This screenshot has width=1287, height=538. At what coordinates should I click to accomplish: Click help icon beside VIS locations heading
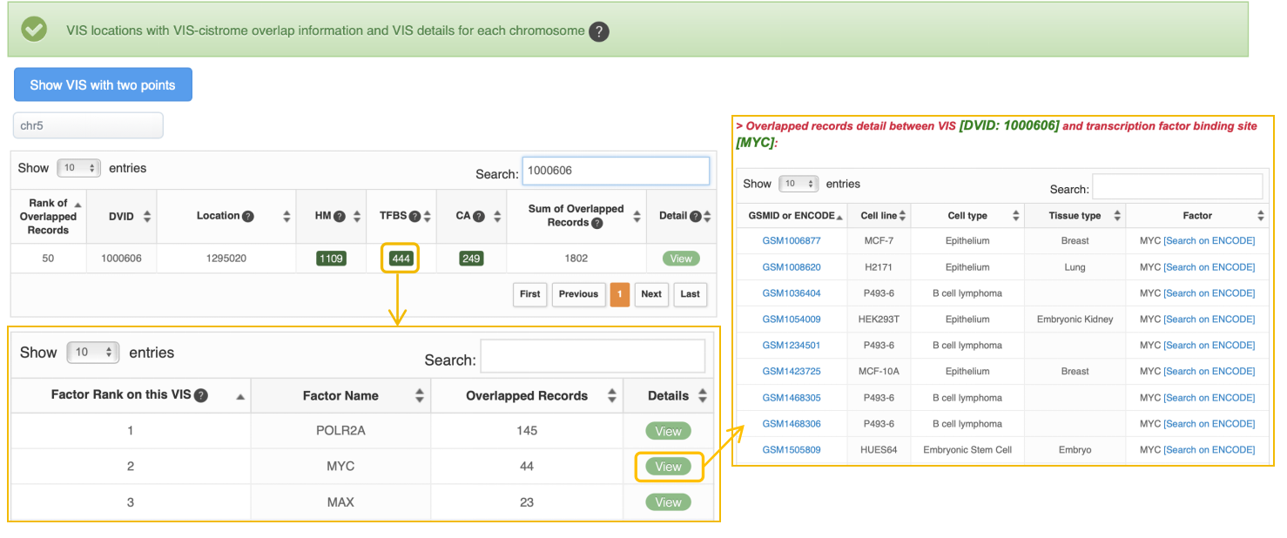[598, 31]
